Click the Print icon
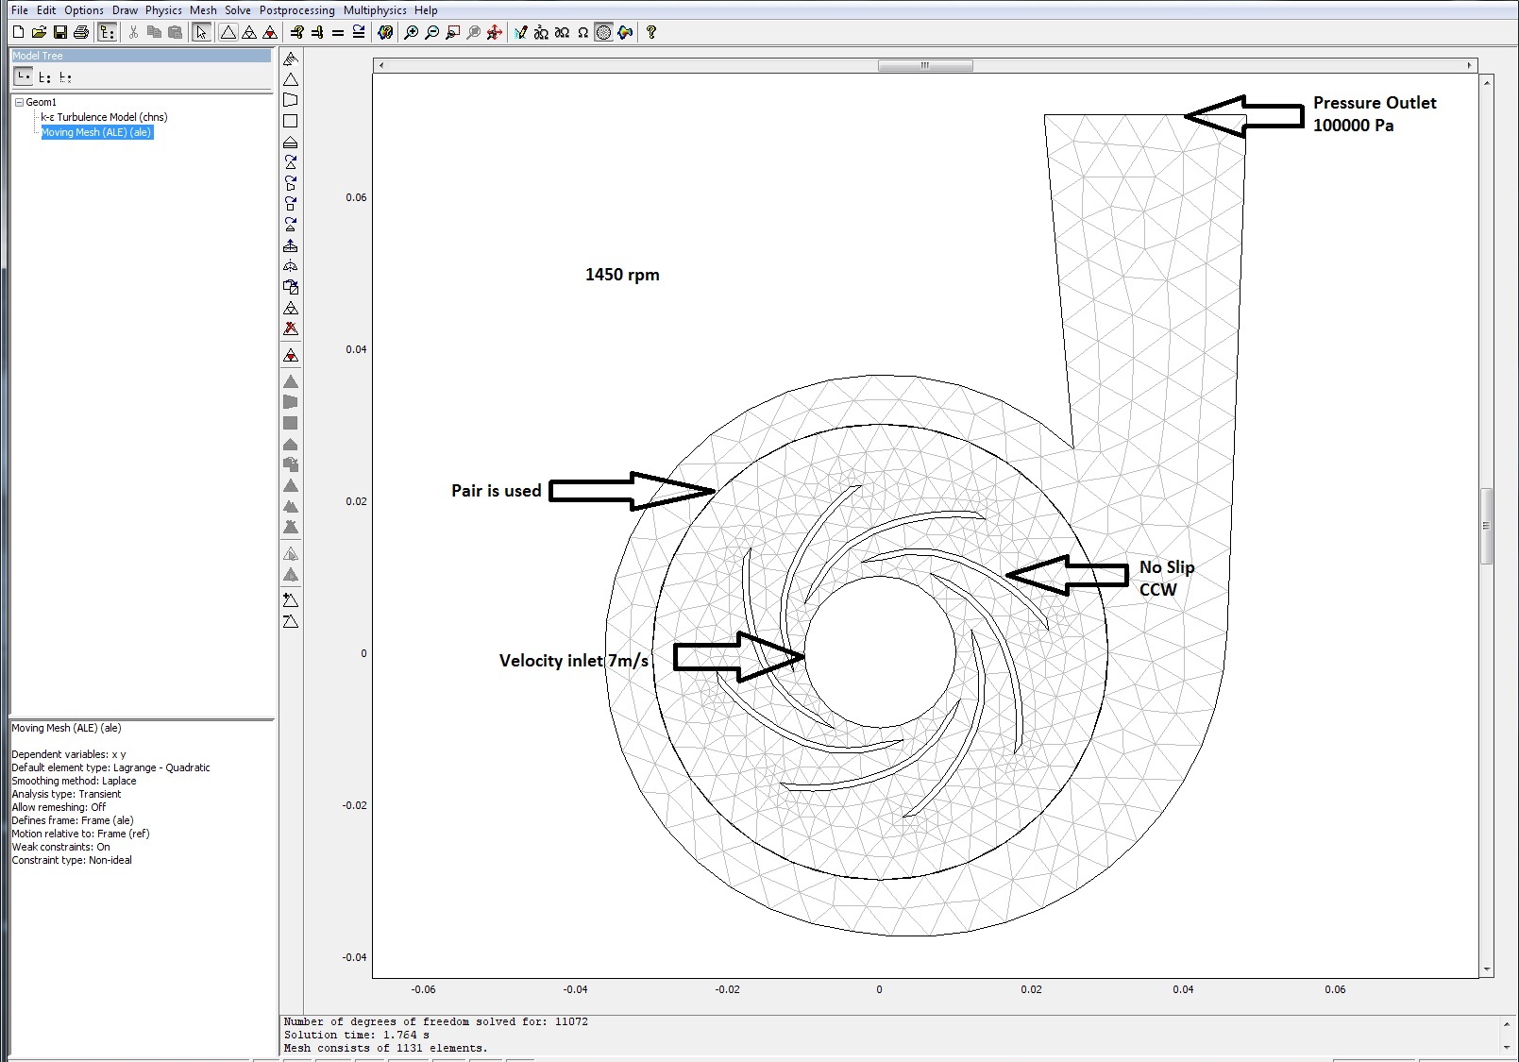The width and height of the screenshot is (1519, 1062). pos(81,32)
